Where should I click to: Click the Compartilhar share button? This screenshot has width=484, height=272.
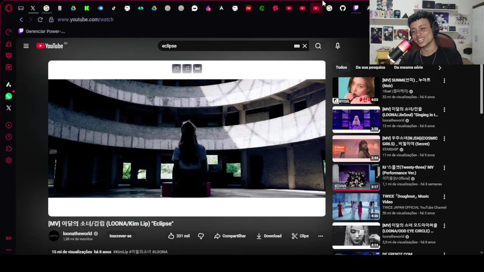230,236
